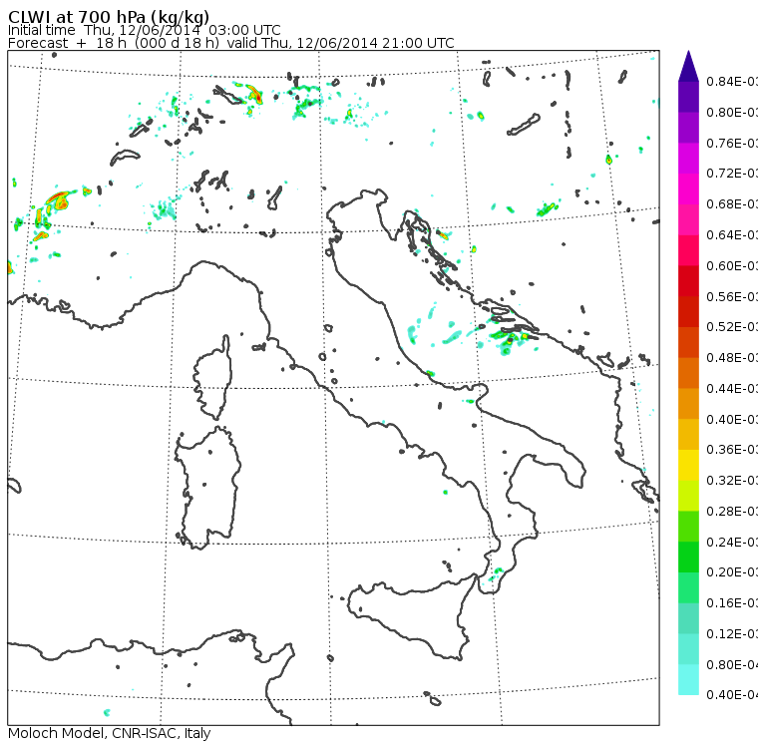Select the green legend band between 0.20E-03 and 0.24E-03

pyautogui.click(x=688, y=557)
